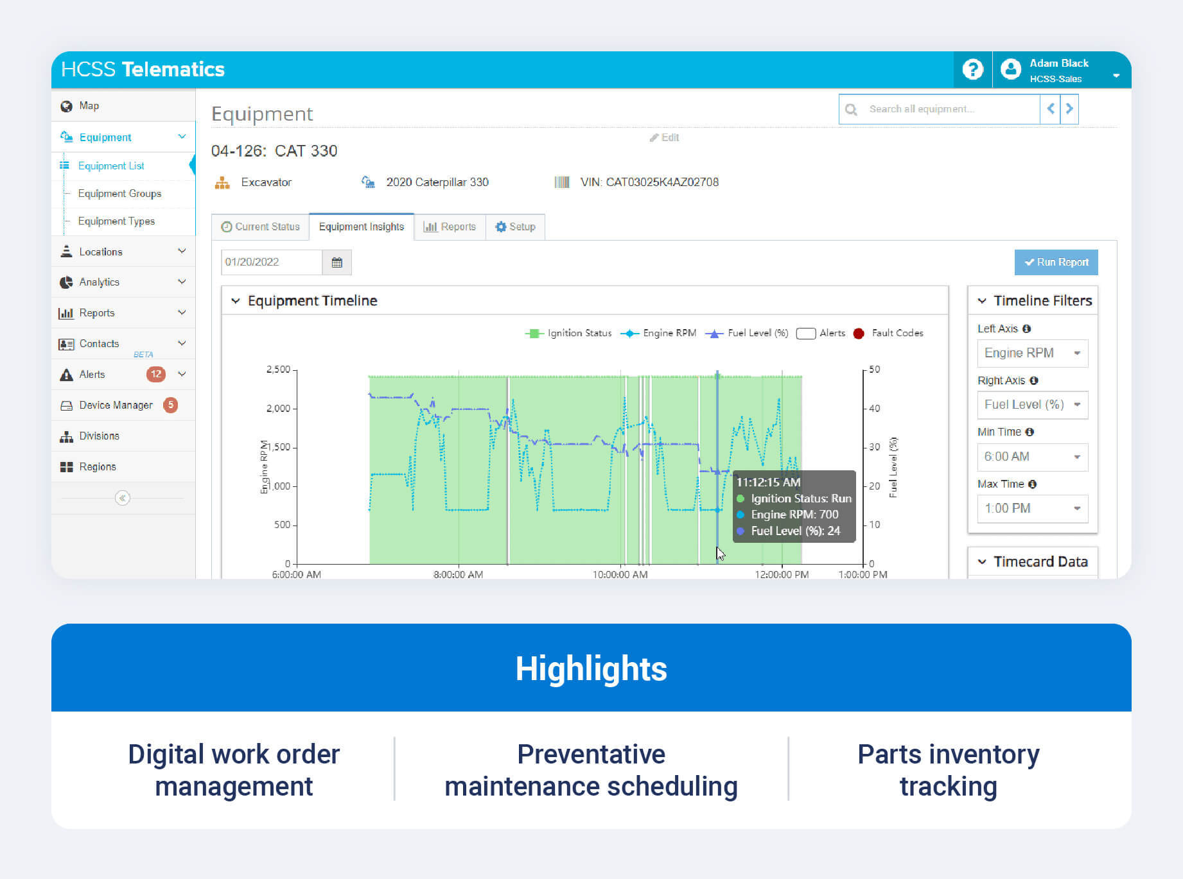Click the Min Time info icon
The width and height of the screenshot is (1183, 879).
pos(1030,432)
